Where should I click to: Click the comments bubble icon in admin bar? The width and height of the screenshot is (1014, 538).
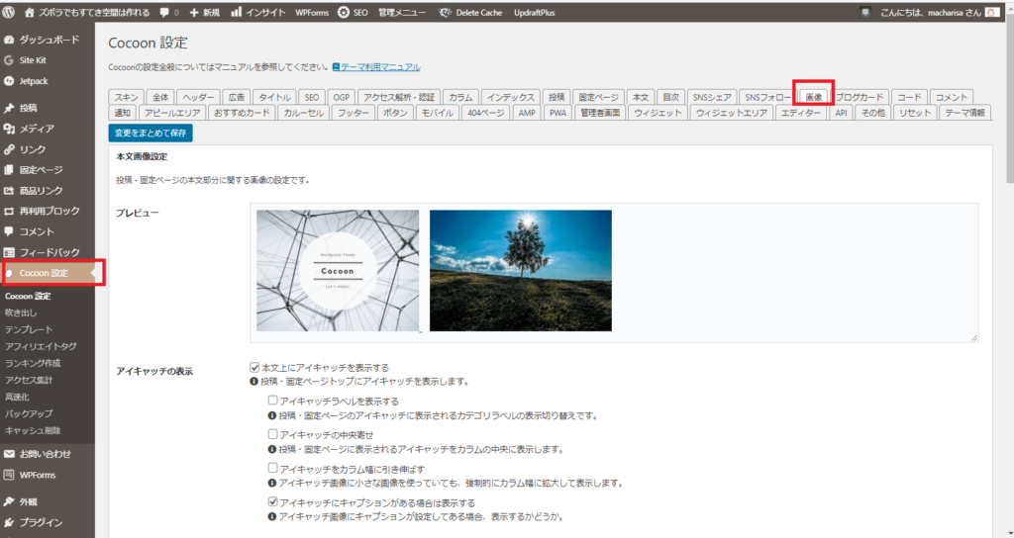point(168,12)
